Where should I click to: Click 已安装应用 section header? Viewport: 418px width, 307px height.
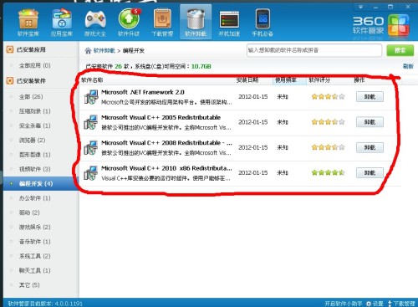click(x=31, y=49)
